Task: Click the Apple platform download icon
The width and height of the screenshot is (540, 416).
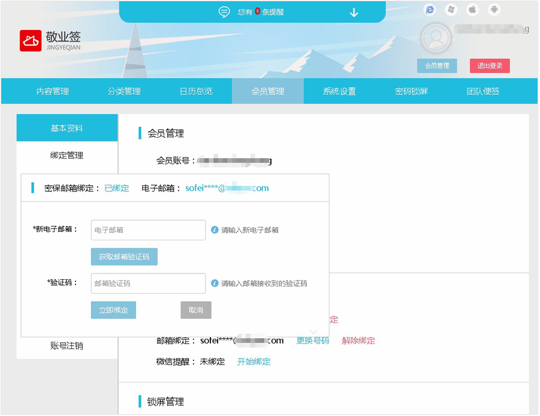Action: click(x=472, y=10)
